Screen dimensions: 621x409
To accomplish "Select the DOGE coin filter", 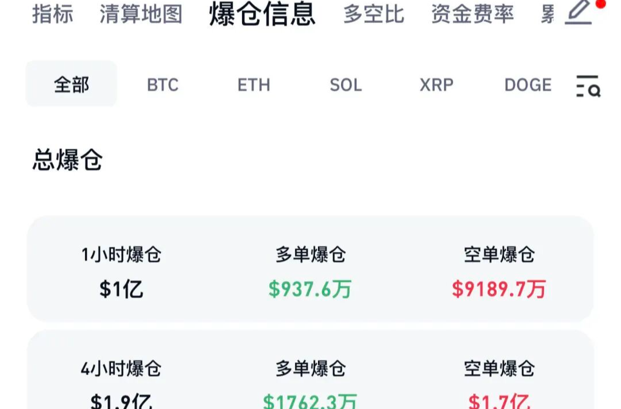I will [x=528, y=85].
